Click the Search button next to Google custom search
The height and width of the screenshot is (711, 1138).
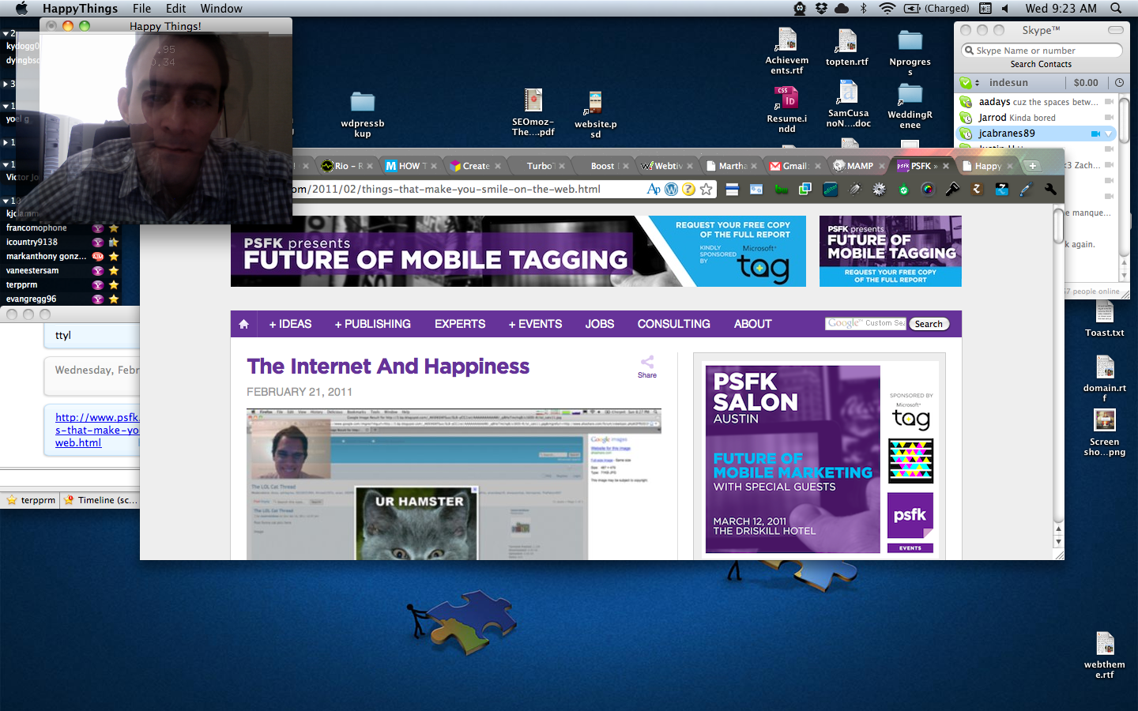929,324
